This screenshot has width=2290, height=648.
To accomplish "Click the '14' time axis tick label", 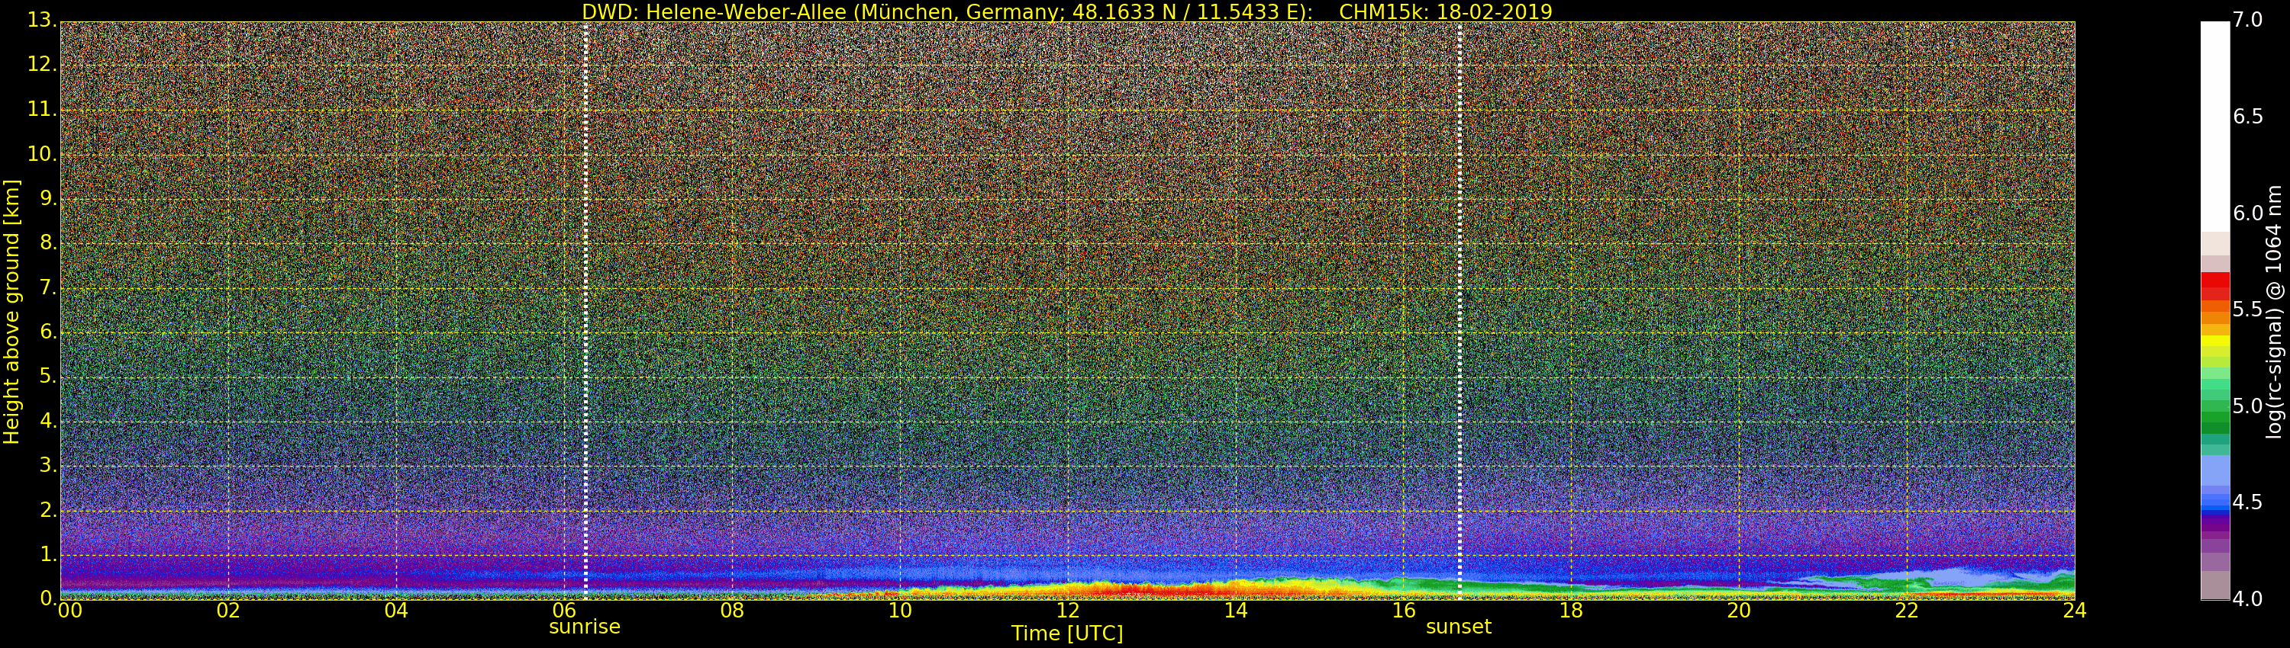I will point(1236,610).
